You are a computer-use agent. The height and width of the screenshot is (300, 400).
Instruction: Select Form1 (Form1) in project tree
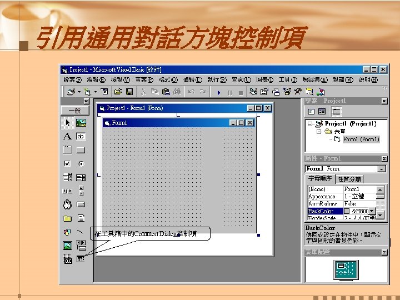coord(361,139)
